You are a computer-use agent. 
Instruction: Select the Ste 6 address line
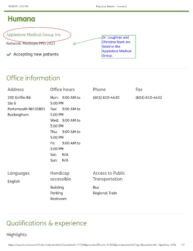(12, 103)
